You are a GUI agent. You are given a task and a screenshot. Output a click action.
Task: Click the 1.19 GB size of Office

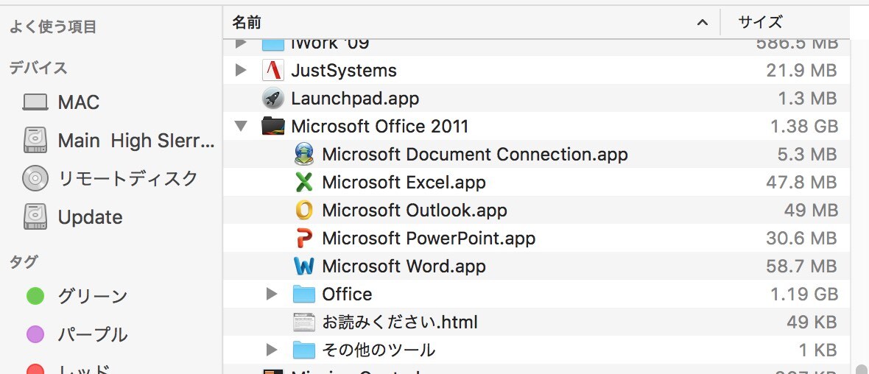click(x=804, y=294)
